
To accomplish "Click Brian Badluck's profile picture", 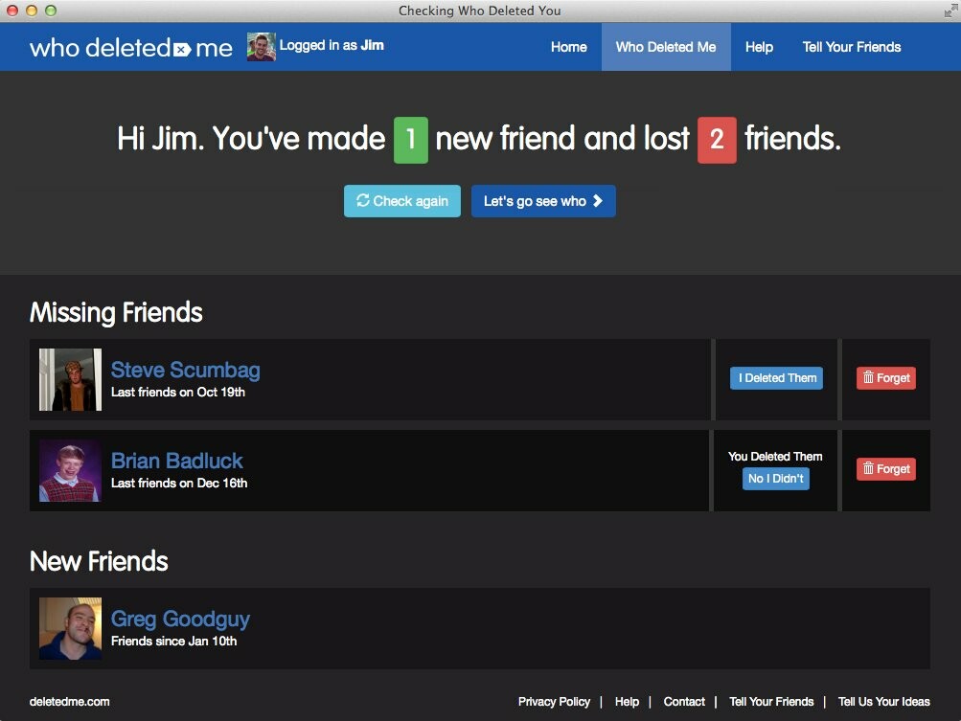I will coord(70,470).
